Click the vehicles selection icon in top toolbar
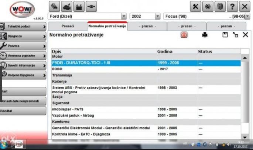Screen dimensions: 253x150 pos(54,6)
